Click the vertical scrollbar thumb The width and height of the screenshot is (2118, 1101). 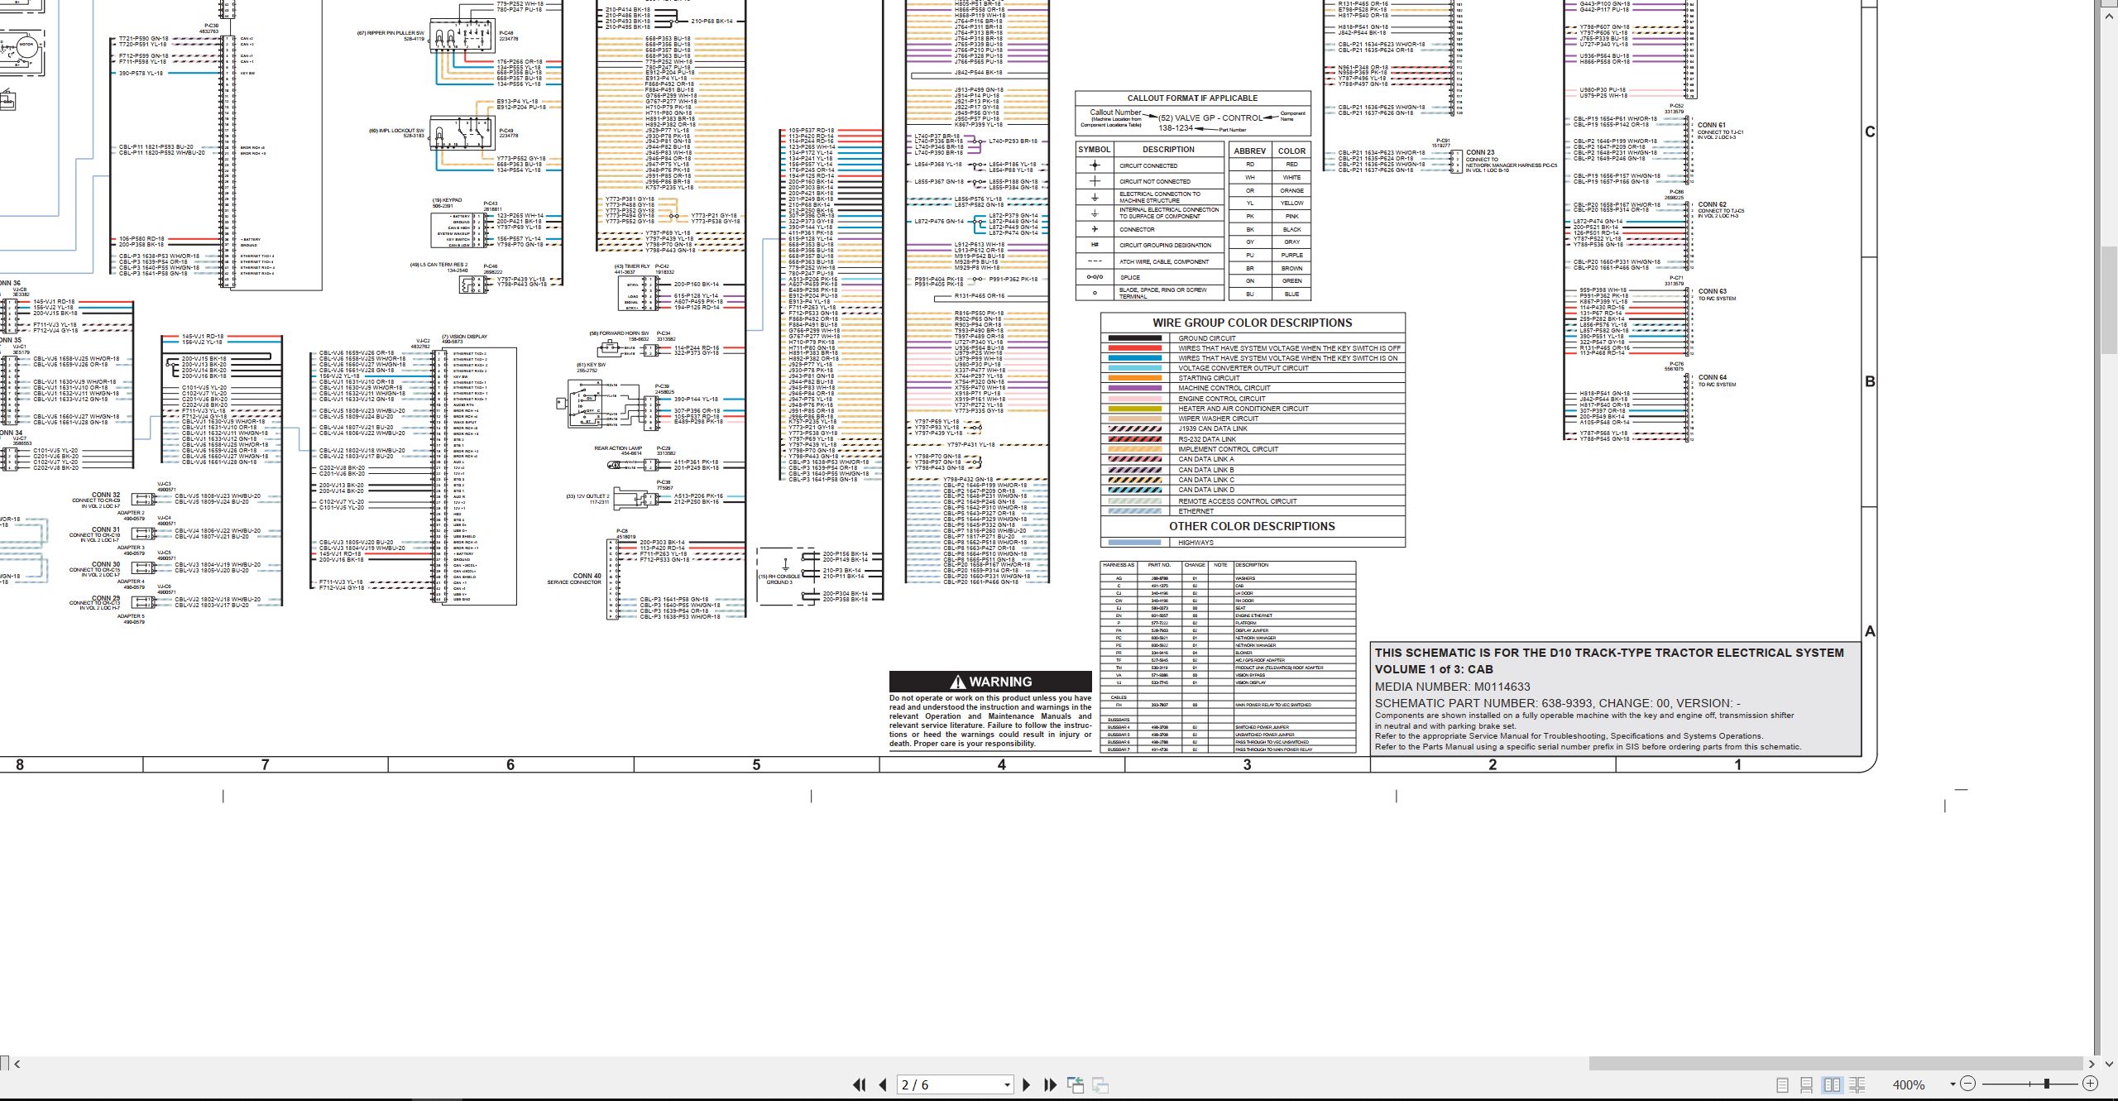2110,300
